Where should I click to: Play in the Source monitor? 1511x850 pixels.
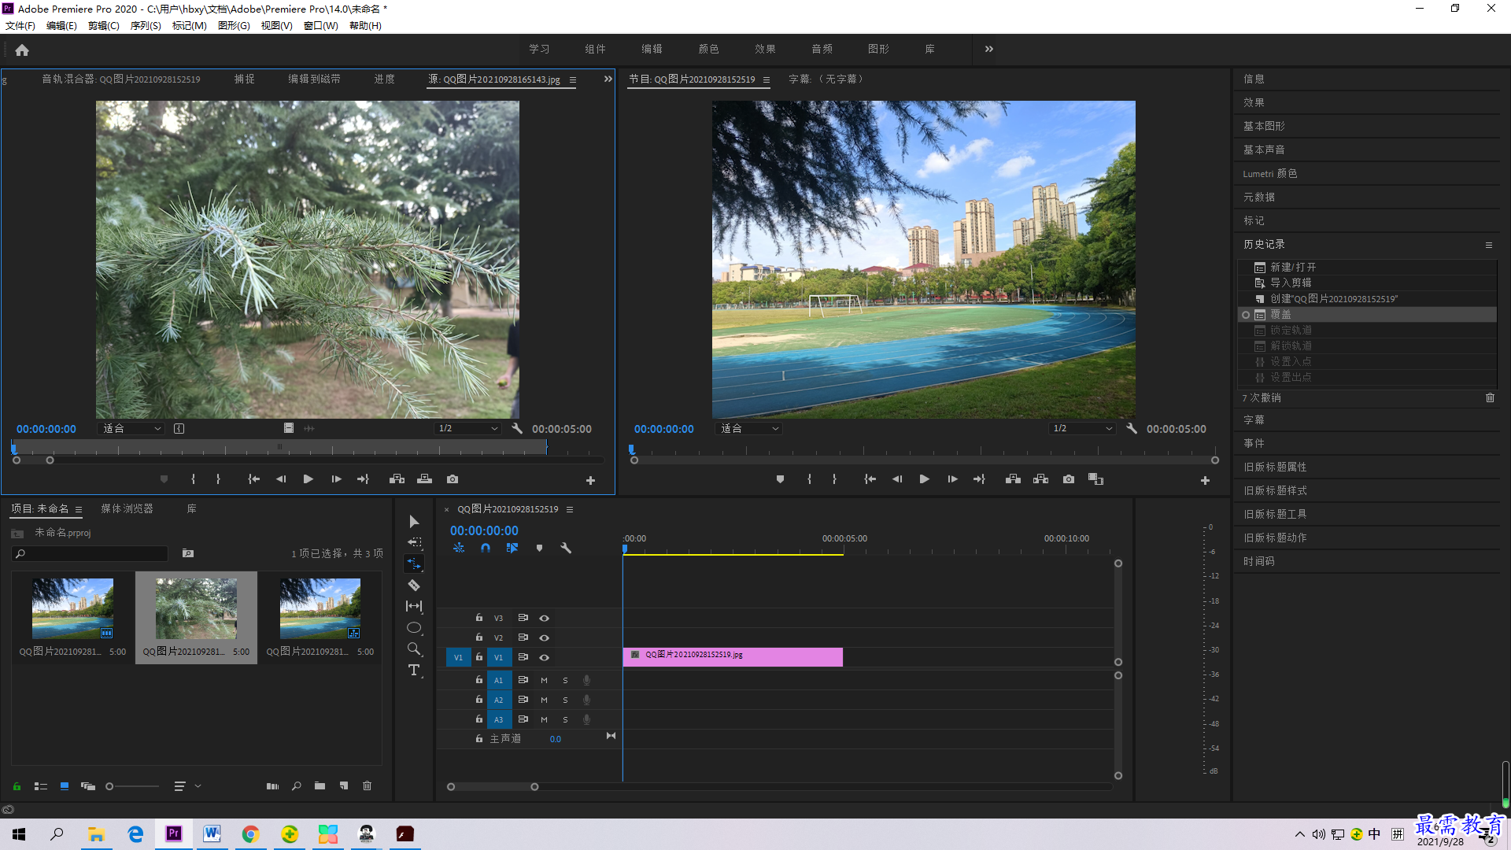click(308, 479)
